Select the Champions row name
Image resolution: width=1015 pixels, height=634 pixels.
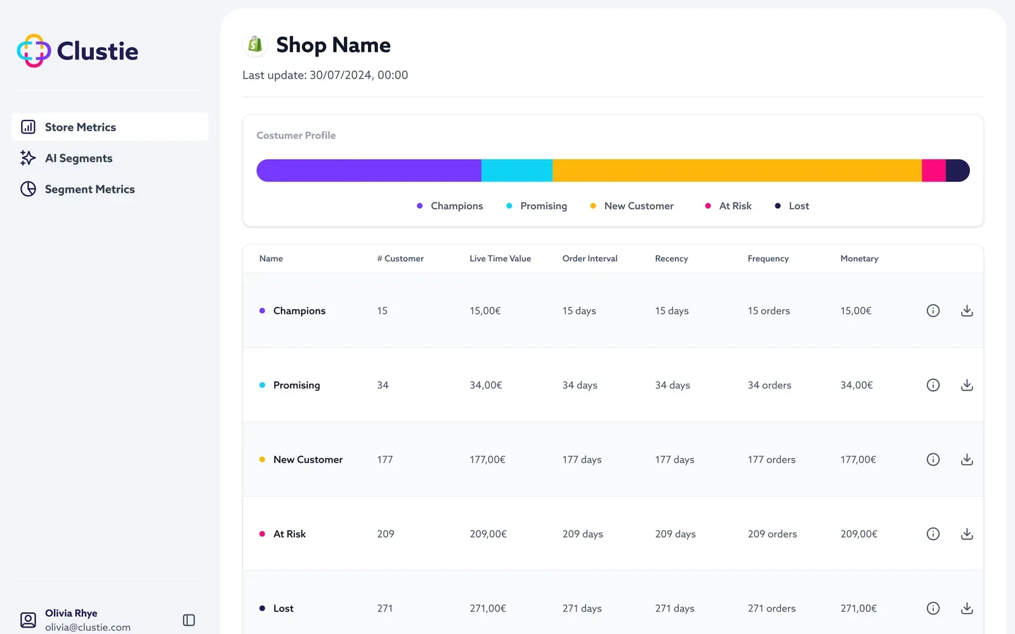tap(299, 311)
